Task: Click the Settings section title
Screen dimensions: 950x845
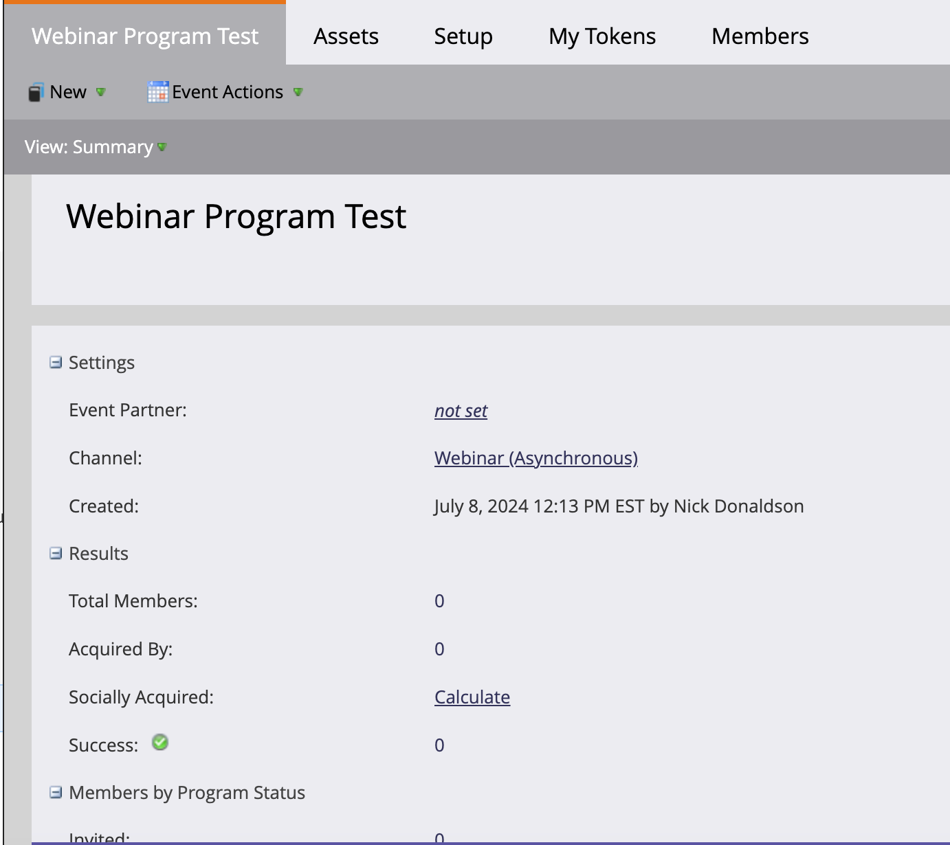Action: click(x=102, y=363)
